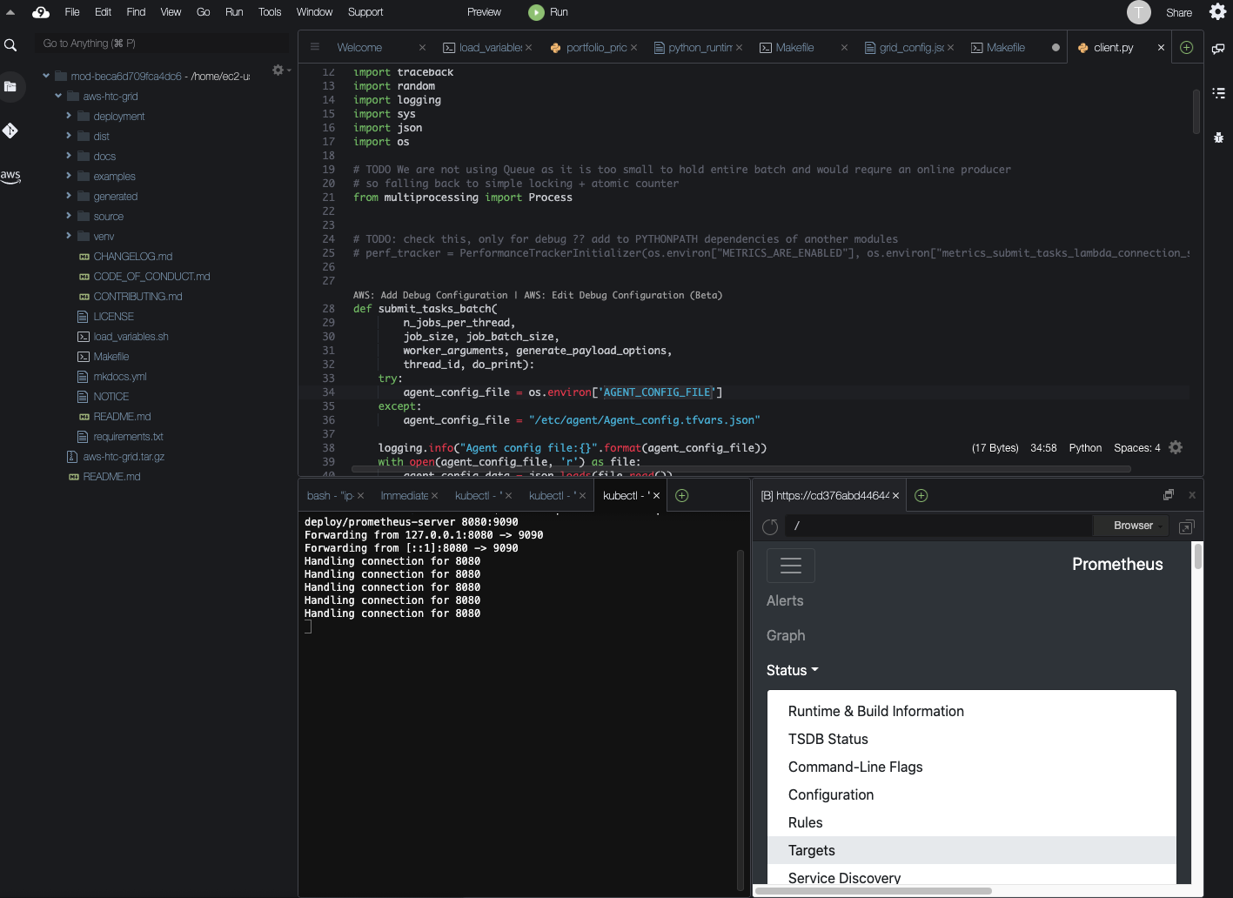Pop out preview into new window

click(1186, 526)
